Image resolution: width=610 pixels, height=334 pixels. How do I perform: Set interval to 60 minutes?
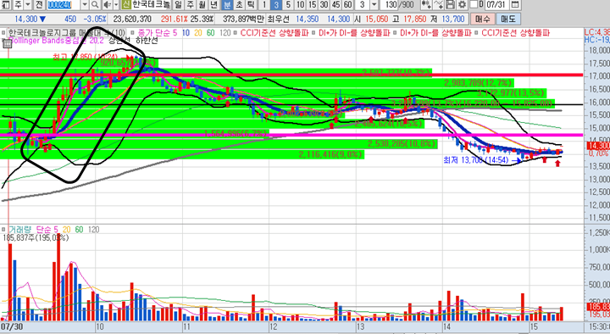pyautogui.click(x=348, y=5)
